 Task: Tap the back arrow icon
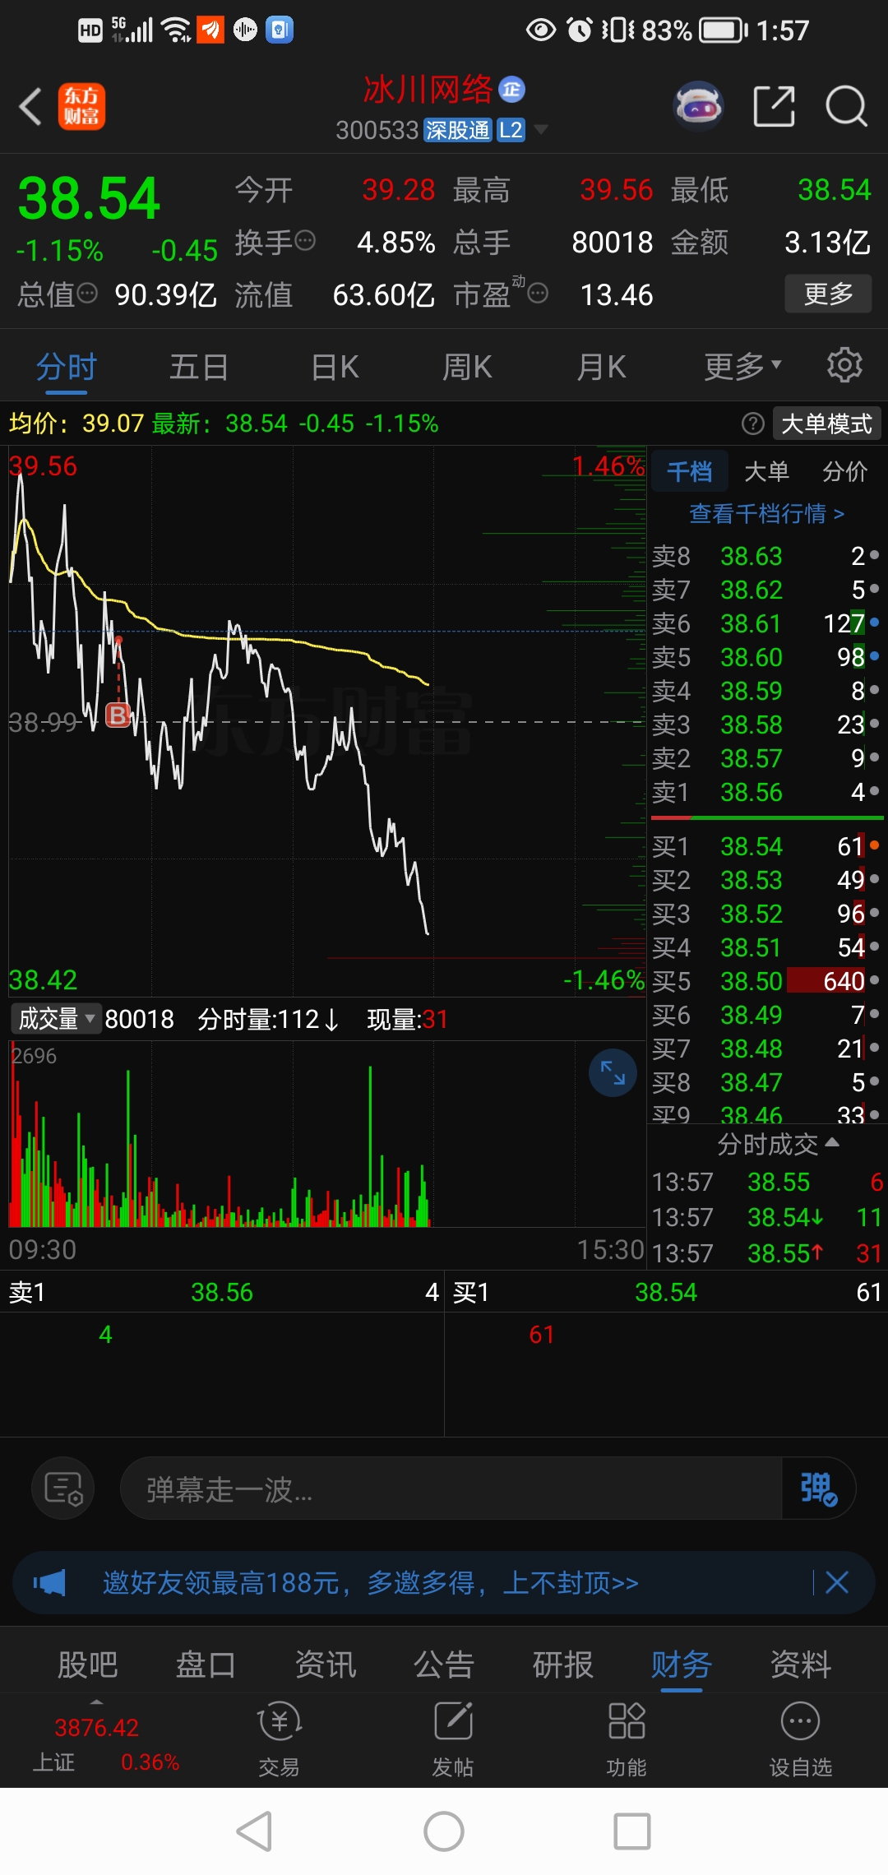point(30,107)
